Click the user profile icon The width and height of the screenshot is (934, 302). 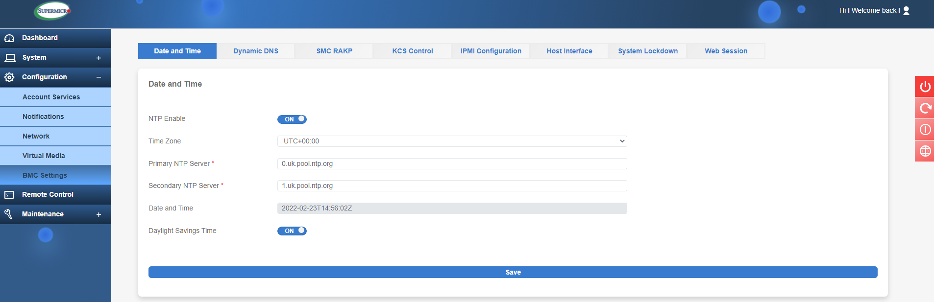[906, 11]
